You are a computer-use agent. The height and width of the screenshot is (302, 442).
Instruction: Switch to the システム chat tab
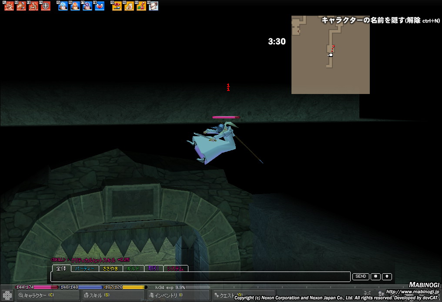(176, 268)
